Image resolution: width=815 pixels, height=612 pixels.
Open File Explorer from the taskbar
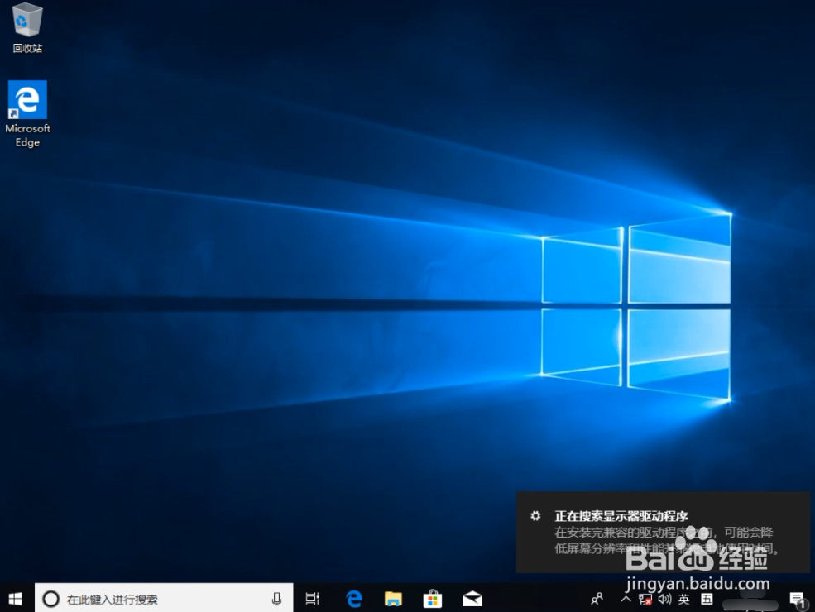pos(393,598)
